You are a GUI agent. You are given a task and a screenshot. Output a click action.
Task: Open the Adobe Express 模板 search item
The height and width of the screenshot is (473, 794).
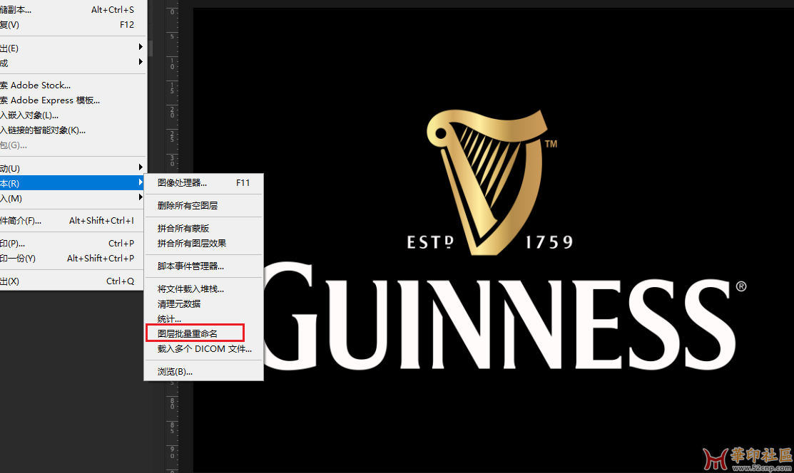[73, 100]
